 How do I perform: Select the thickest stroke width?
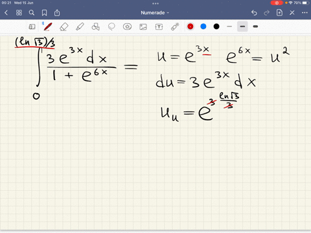[255, 27]
